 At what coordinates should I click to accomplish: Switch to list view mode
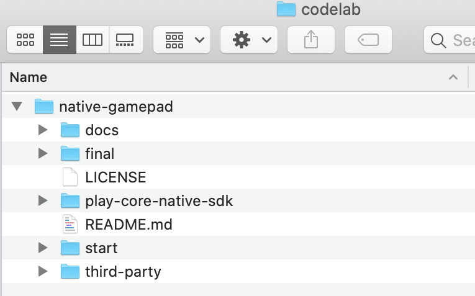(59, 40)
